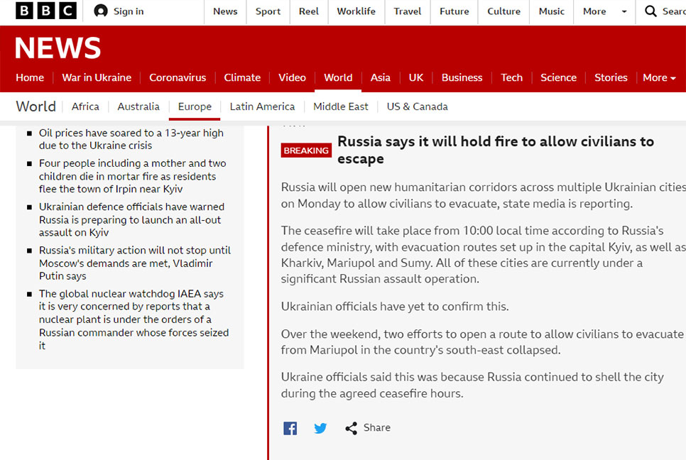Open the Future section

point(454,11)
